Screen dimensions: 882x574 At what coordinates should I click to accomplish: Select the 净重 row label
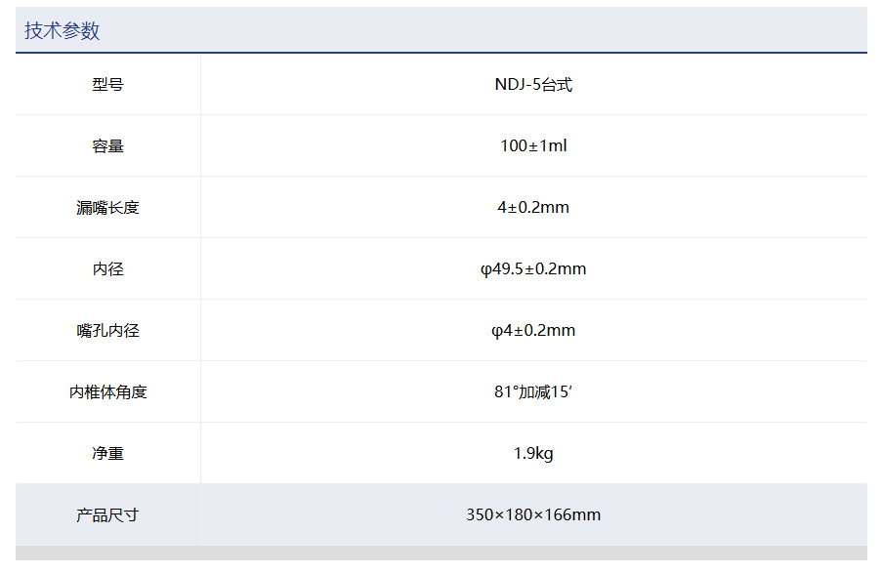pos(107,454)
